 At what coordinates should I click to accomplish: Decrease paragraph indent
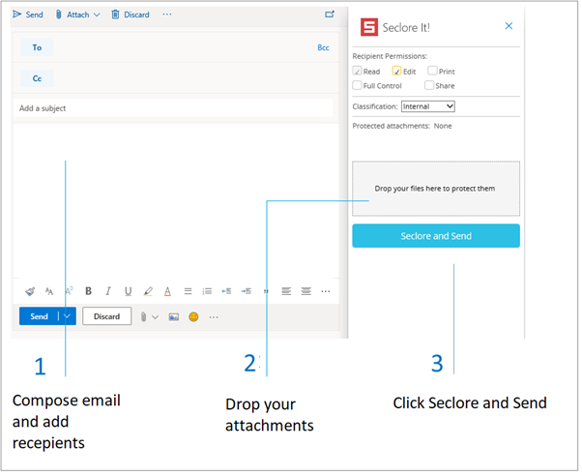[x=227, y=292]
